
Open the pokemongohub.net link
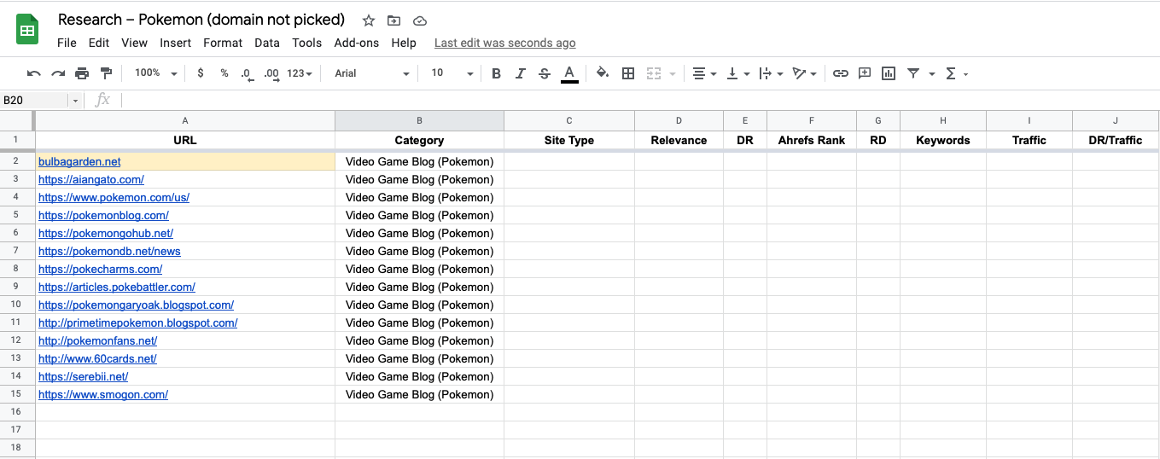[106, 233]
